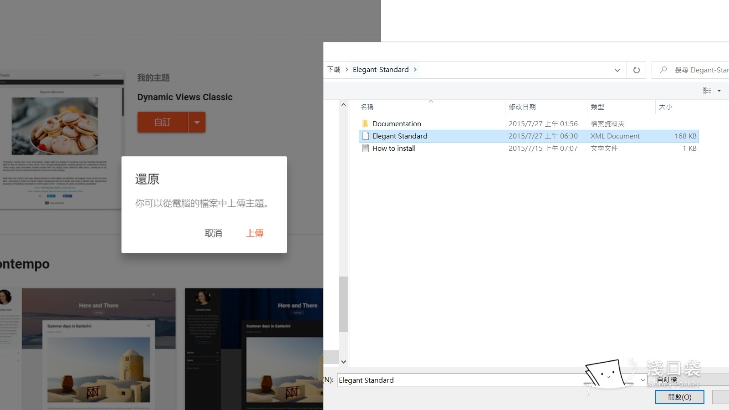Click the Dynamic Views Classic theme thumbnail
Screen dimensions: 729x410
(61, 140)
